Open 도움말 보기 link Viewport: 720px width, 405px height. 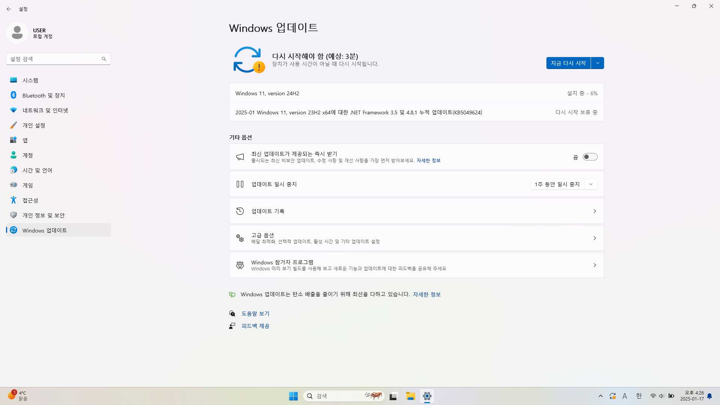pyautogui.click(x=255, y=313)
